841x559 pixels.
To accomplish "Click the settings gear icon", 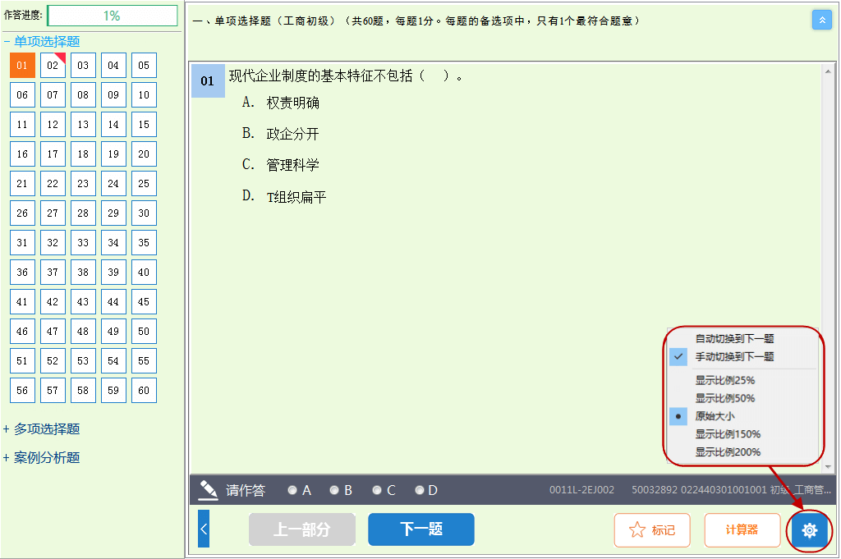I will (x=809, y=530).
